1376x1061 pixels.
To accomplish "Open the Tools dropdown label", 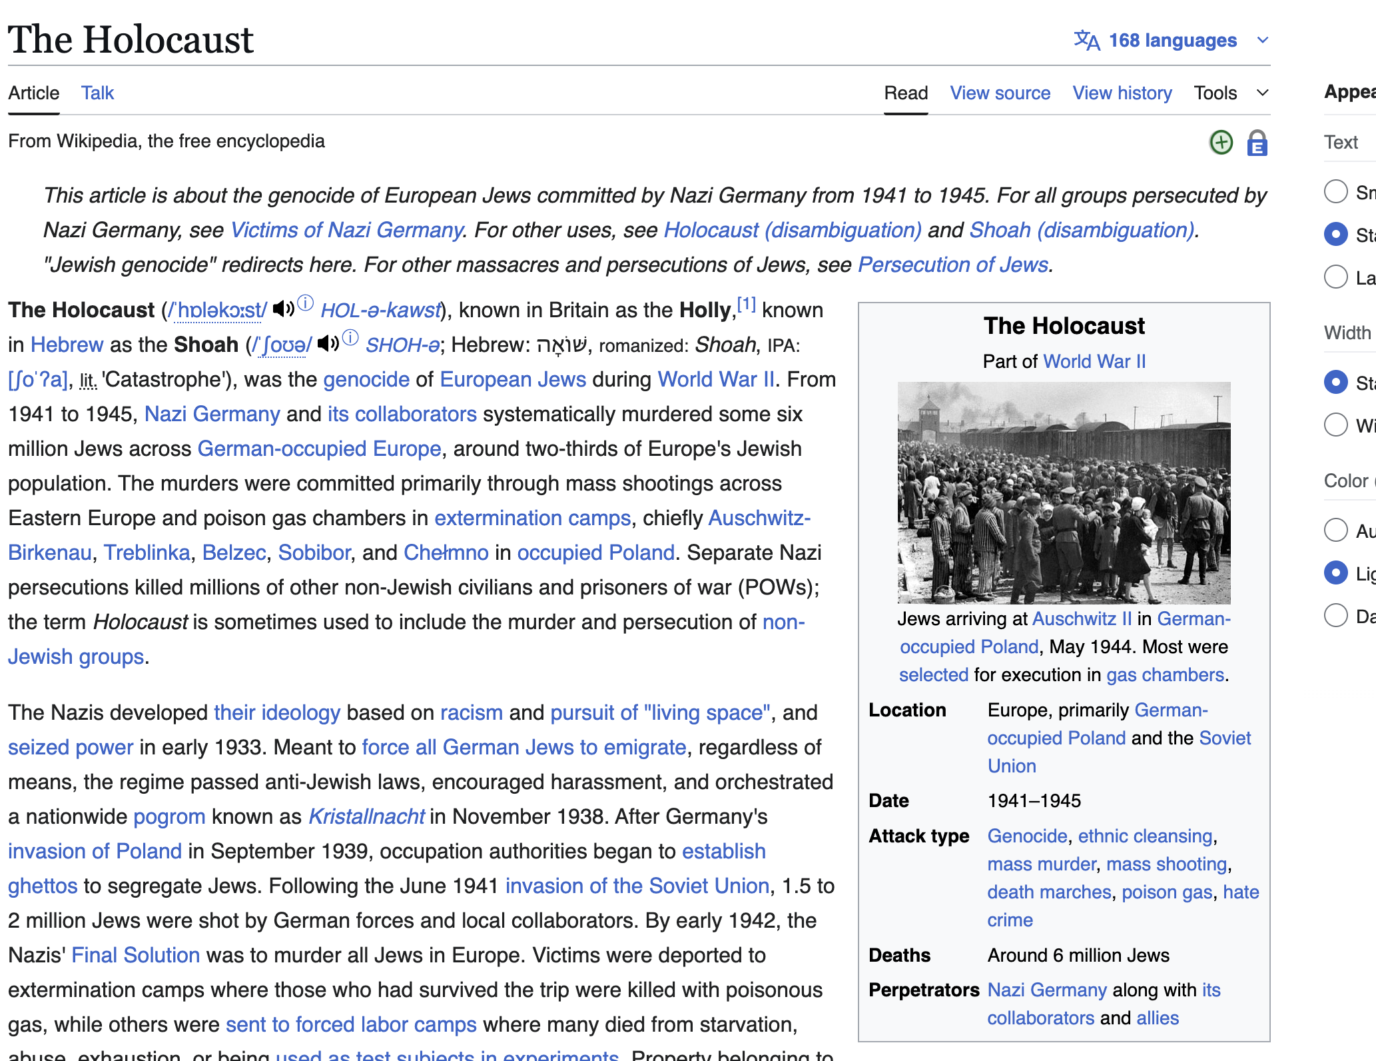I will [x=1215, y=93].
